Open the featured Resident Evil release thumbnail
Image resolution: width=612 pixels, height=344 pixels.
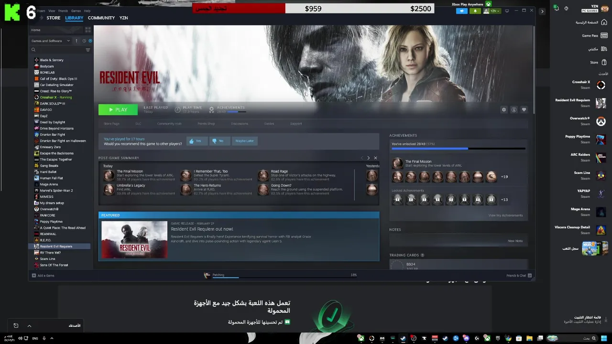(134, 240)
